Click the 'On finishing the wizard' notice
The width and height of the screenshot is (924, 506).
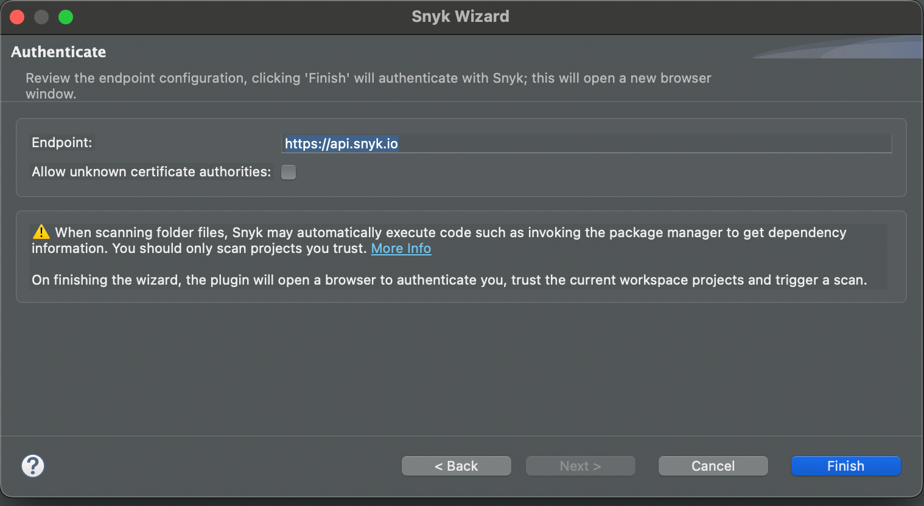(x=449, y=280)
